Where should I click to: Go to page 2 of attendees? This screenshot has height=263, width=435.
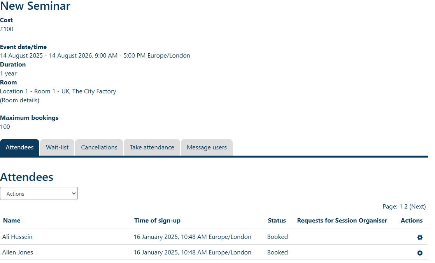[x=406, y=207]
